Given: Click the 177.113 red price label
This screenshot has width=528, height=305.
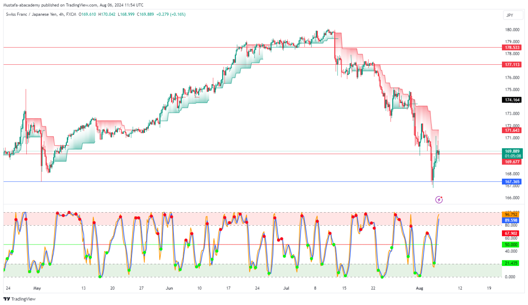Looking at the screenshot, I should [512, 65].
